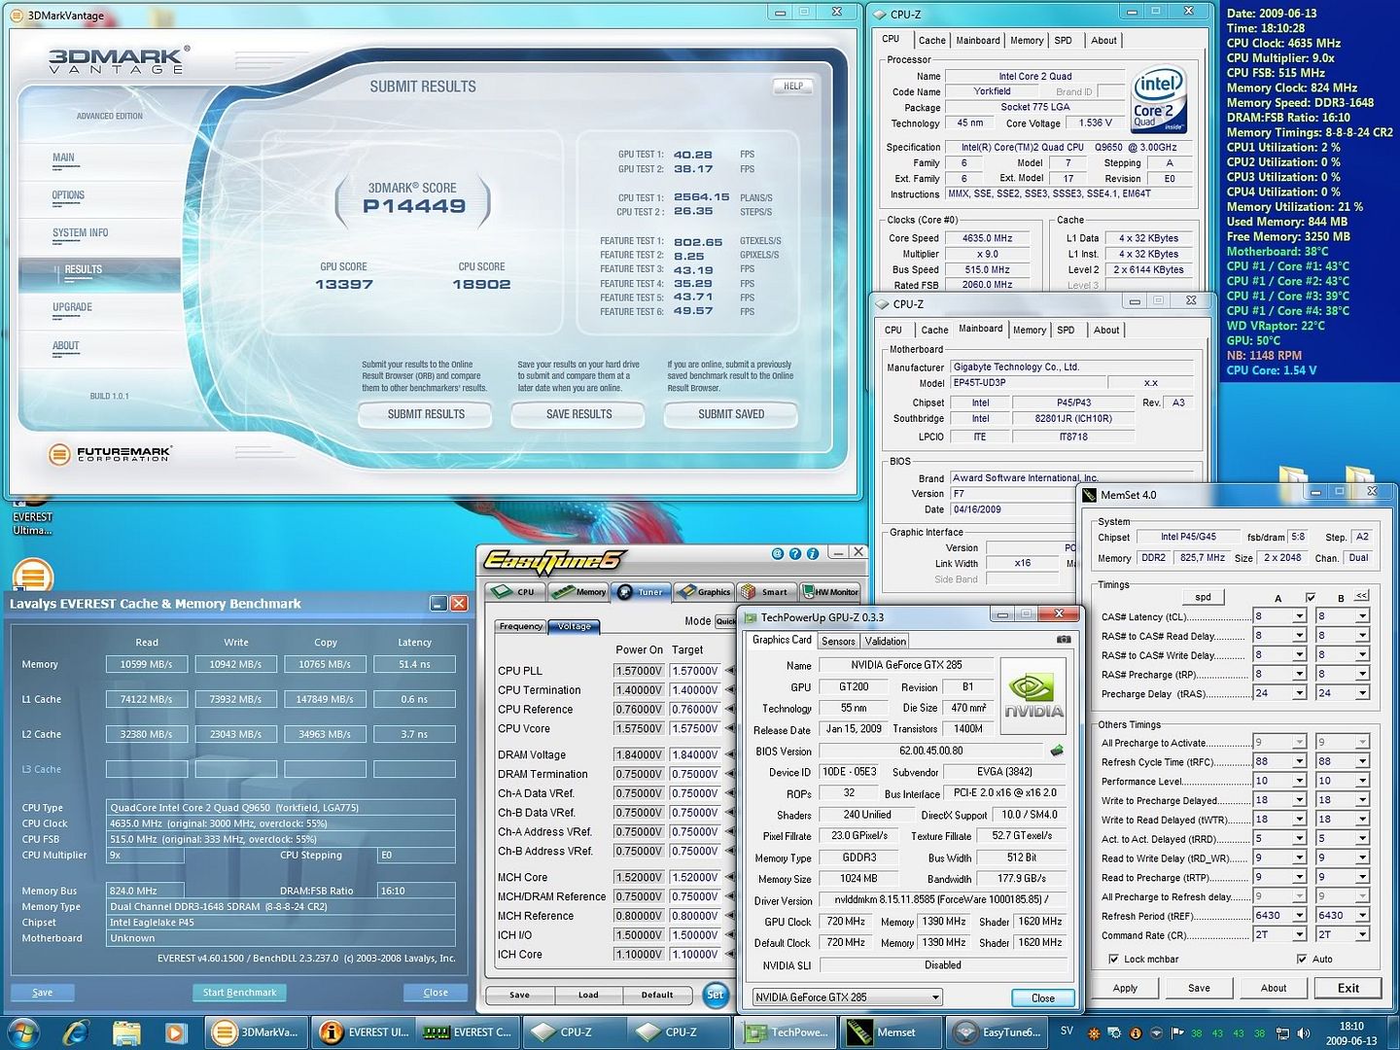Switch to the Memset taskbar button
The width and height of the screenshot is (1400, 1050).
click(x=891, y=1032)
